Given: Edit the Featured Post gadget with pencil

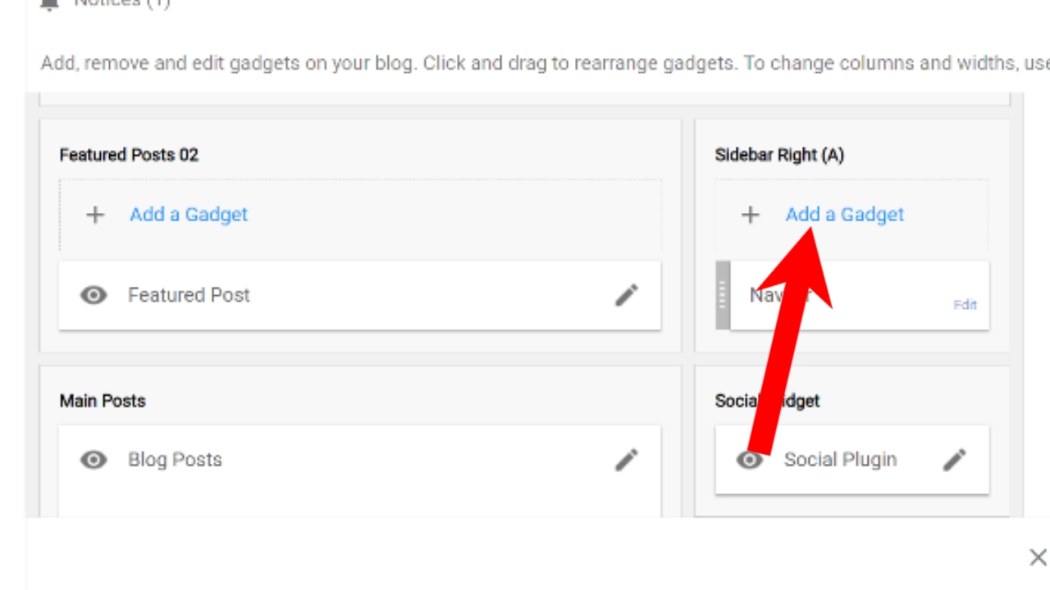Looking at the screenshot, I should tap(627, 295).
